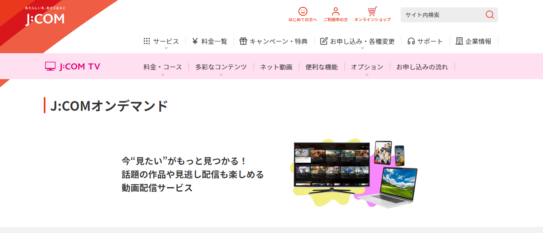Click the J:COM logo in header
Image resolution: width=543 pixels, height=233 pixels.
tap(45, 19)
